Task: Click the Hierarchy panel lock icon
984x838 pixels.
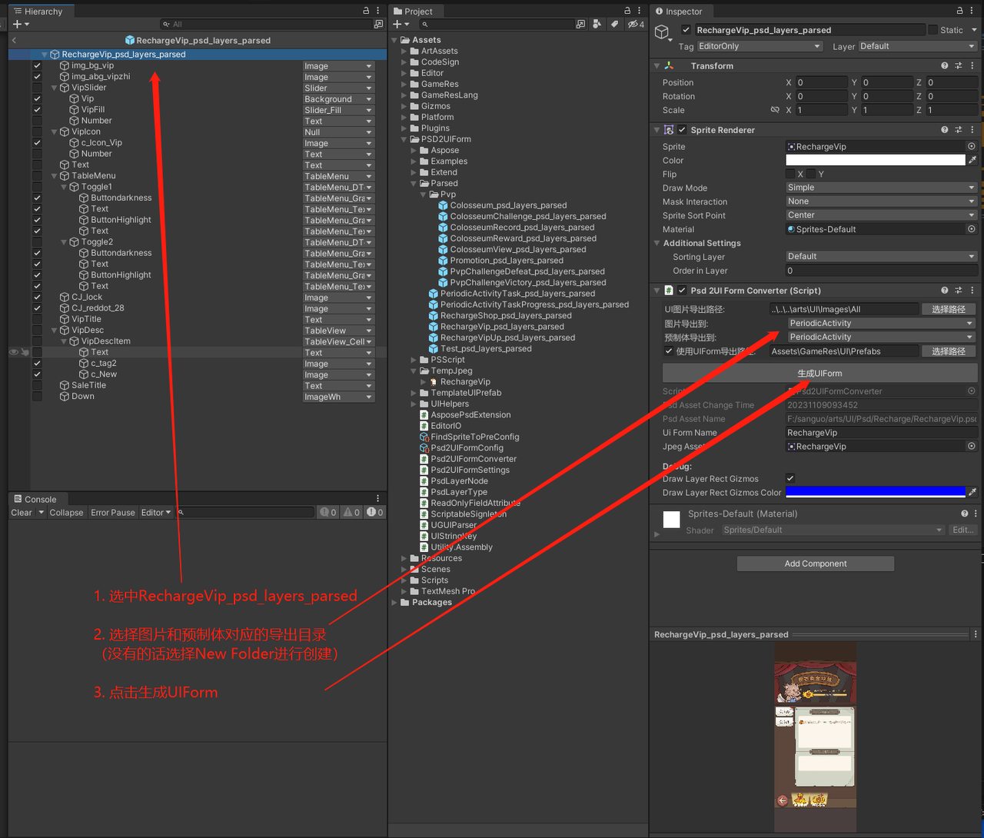Action: [x=366, y=11]
